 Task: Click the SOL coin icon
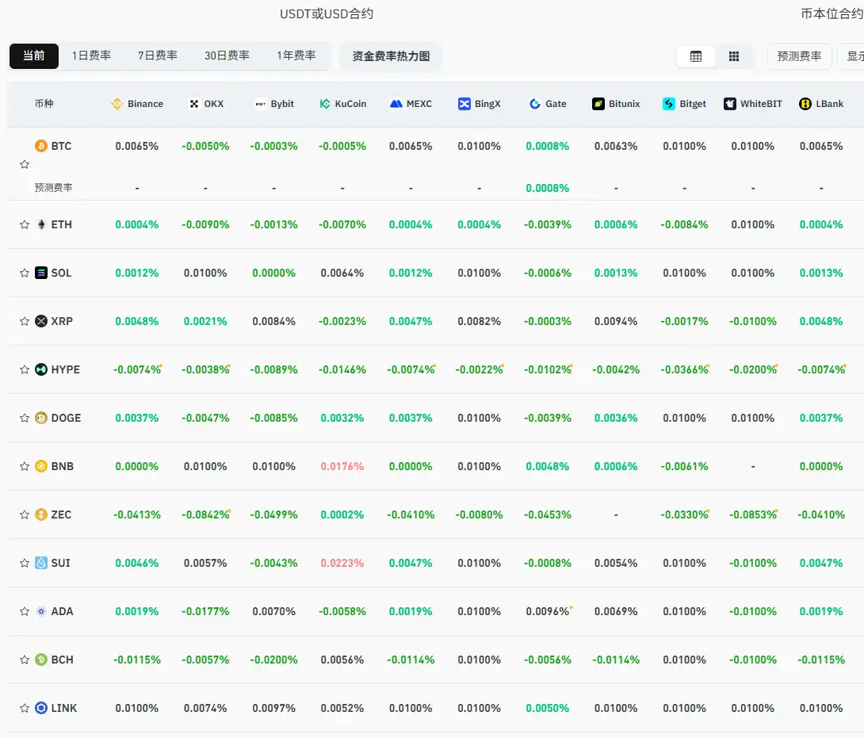click(x=41, y=273)
